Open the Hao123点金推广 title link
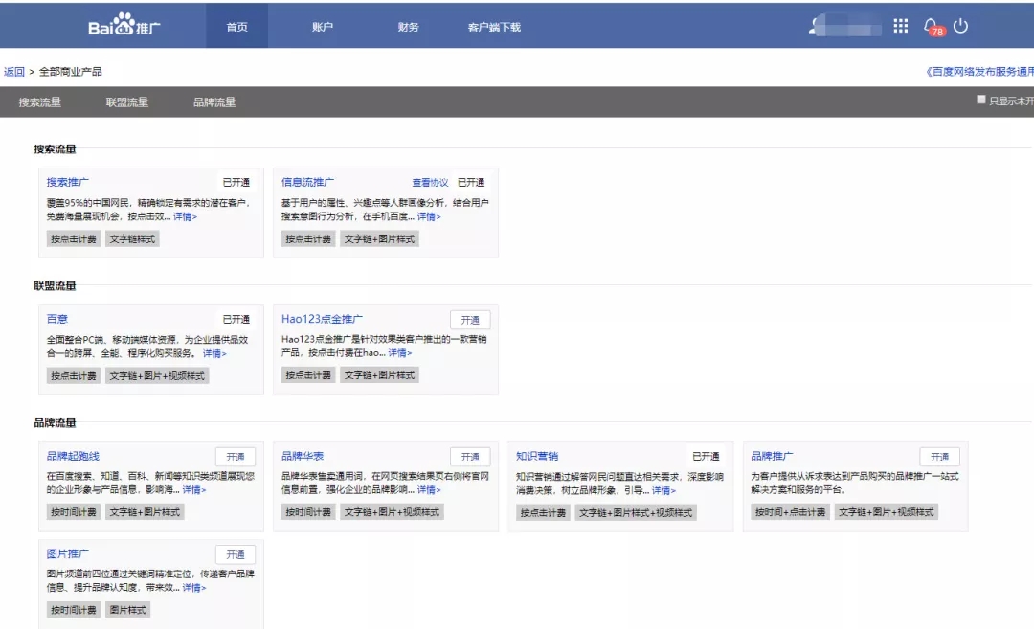 click(322, 319)
